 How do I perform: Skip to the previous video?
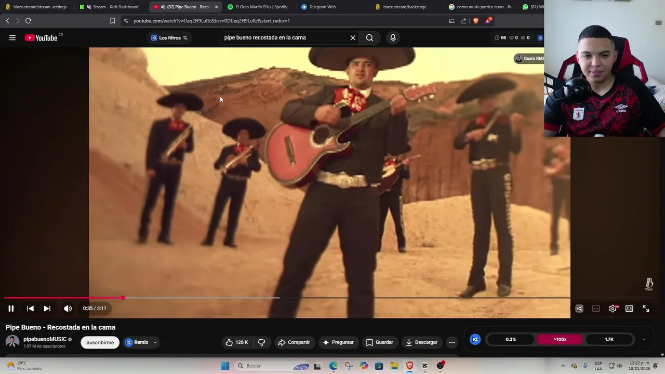point(30,309)
